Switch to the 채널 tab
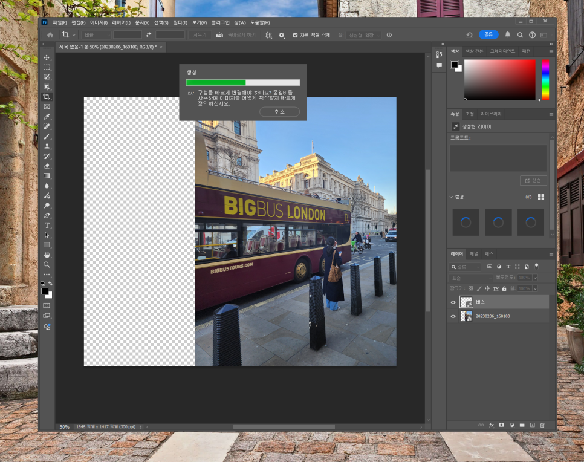Image resolution: width=584 pixels, height=462 pixels. point(474,253)
